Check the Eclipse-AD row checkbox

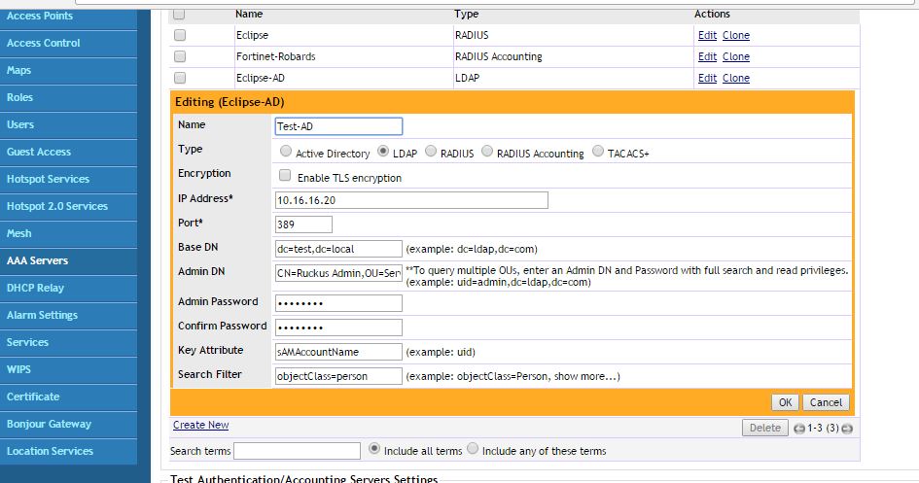click(180, 78)
